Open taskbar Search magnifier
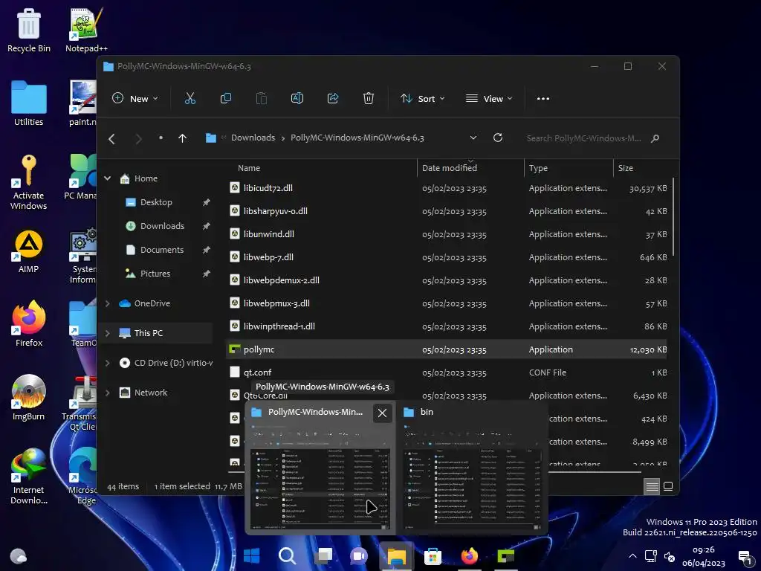 [288, 556]
